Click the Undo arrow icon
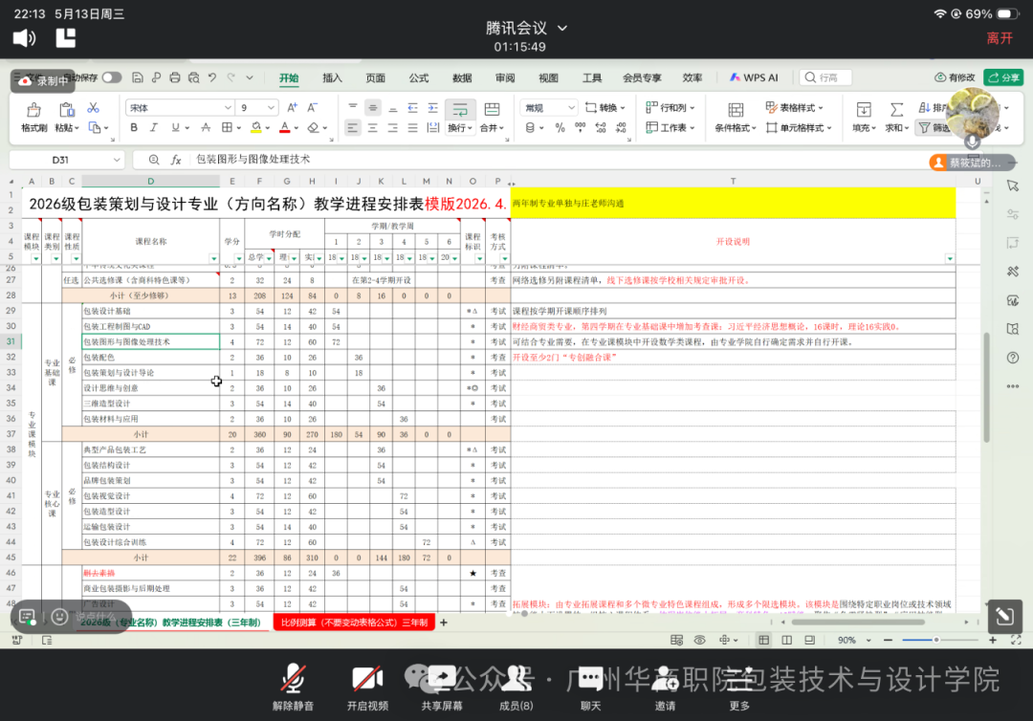 click(x=212, y=77)
